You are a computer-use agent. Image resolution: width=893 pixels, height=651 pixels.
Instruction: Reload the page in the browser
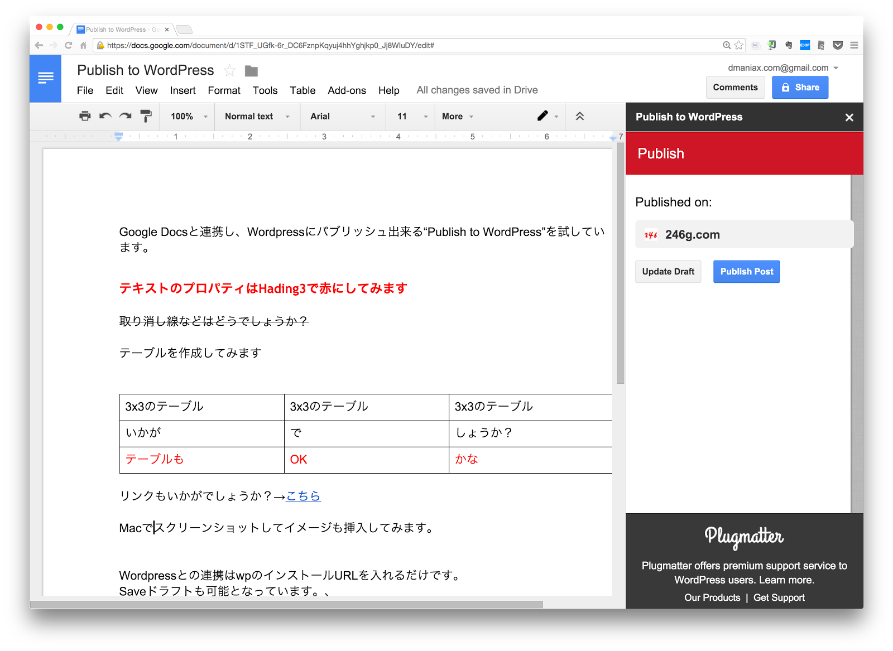[x=69, y=45]
